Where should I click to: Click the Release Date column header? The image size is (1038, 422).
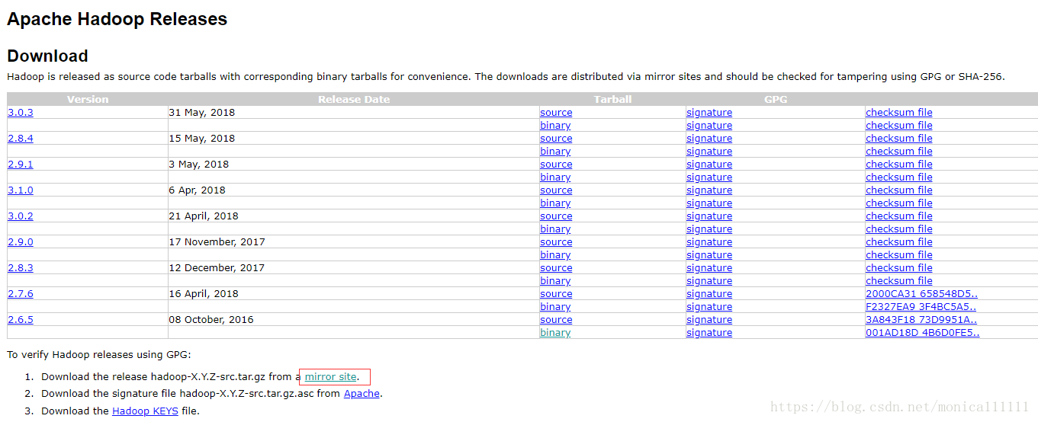(354, 100)
